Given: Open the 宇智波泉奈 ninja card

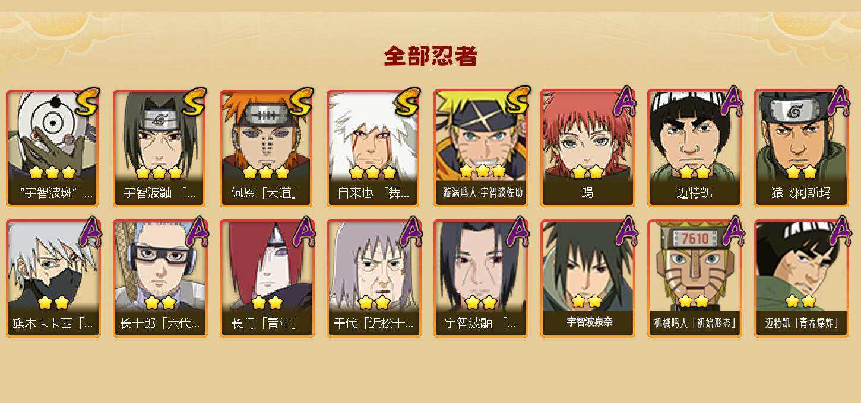Looking at the screenshot, I should pyautogui.click(x=587, y=279).
